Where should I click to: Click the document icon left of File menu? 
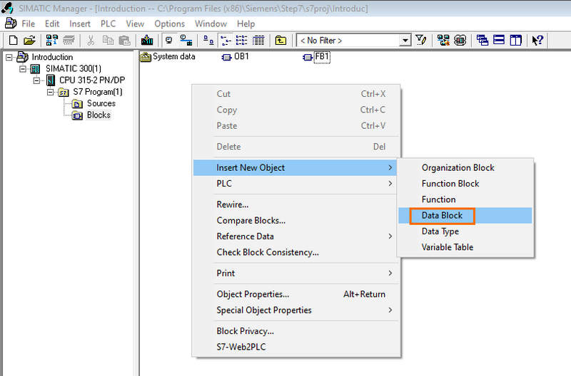(10, 23)
